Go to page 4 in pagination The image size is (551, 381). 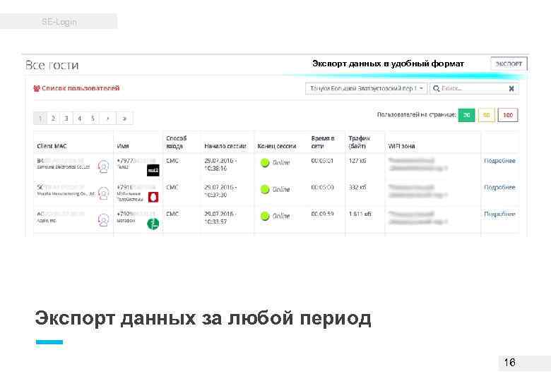(79, 119)
